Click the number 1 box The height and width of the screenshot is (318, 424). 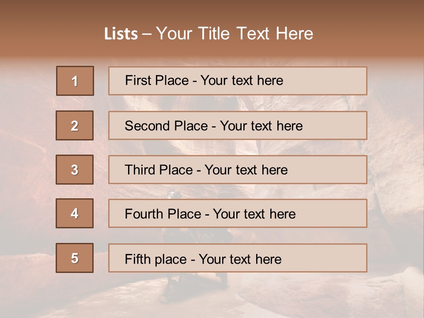coord(75,81)
